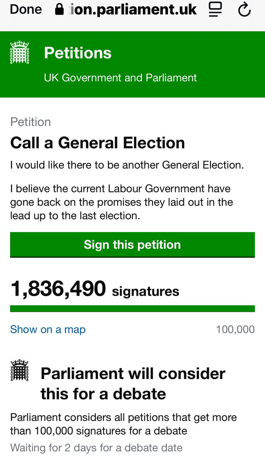Click the portcullis icon beside debate heading
The image size is (265, 459).
coord(19,370)
